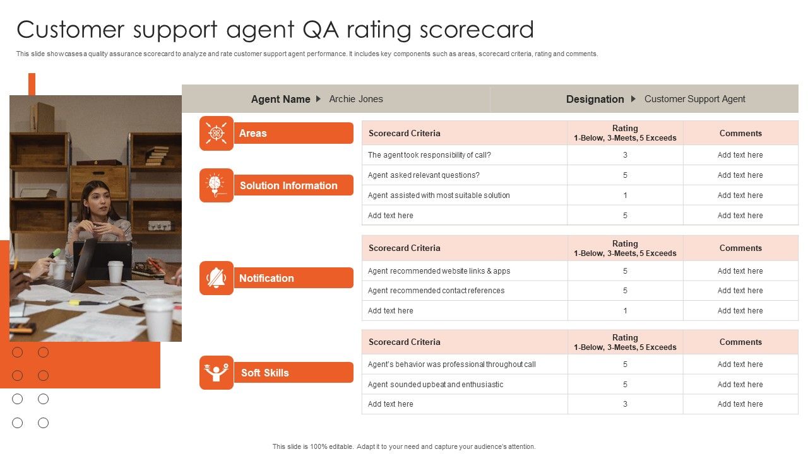This screenshot has height=454, width=808.
Task: Click the meeting room photo
Action: (x=95, y=218)
